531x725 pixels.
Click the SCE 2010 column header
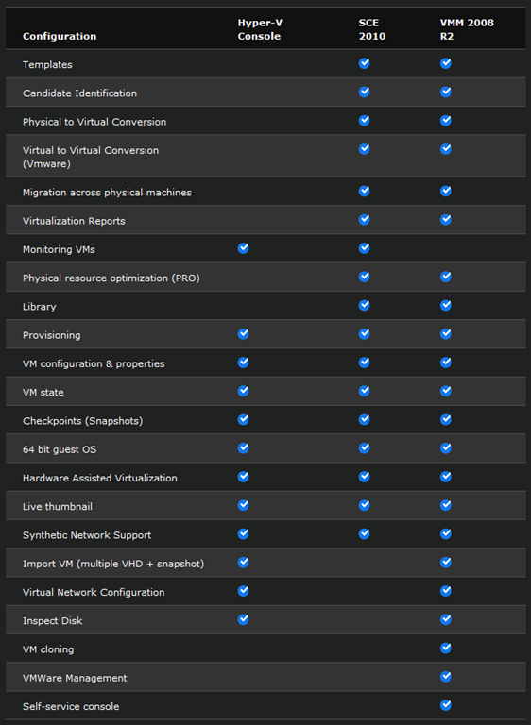coord(371,29)
